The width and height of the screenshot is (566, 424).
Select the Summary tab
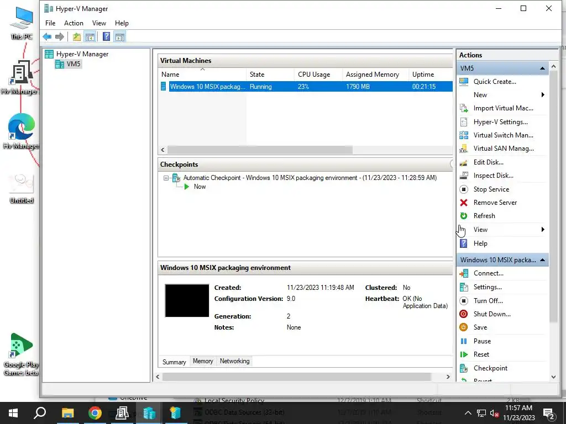pos(174,362)
